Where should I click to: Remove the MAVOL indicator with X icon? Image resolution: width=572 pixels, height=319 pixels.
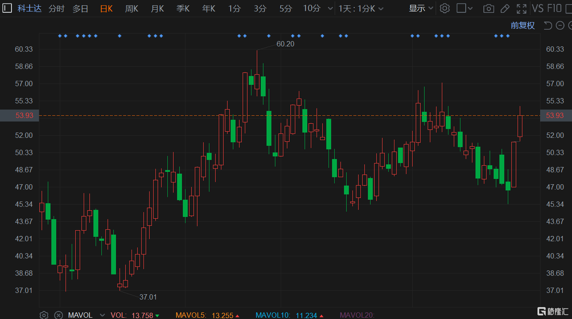point(58,315)
